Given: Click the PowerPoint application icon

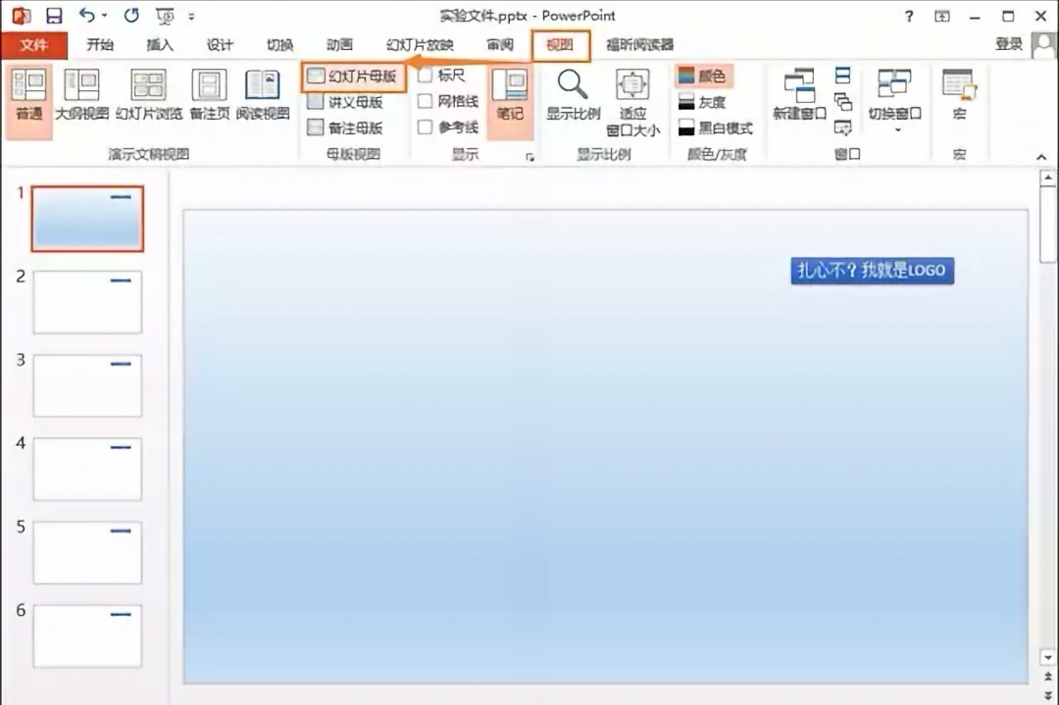Looking at the screenshot, I should click(21, 16).
